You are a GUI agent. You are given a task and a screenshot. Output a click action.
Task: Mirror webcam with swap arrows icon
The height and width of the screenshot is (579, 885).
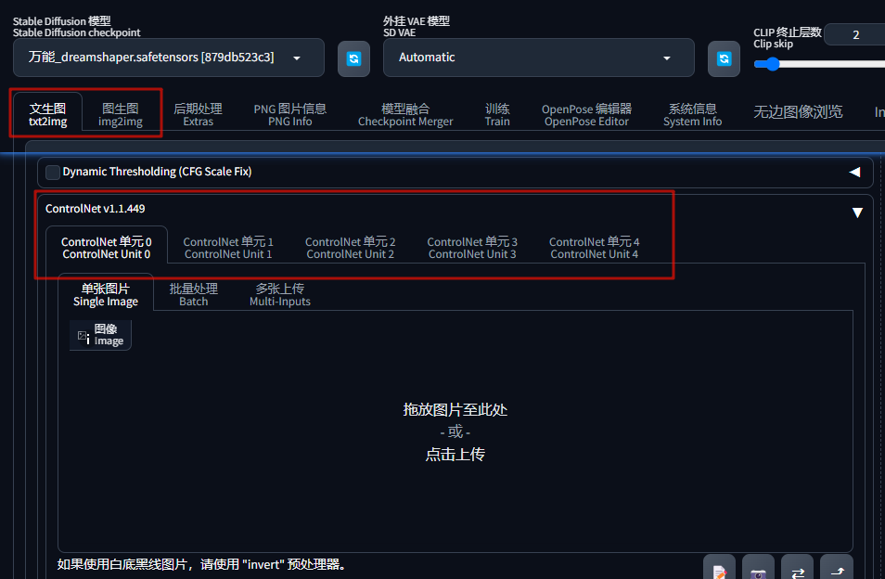pos(797,569)
